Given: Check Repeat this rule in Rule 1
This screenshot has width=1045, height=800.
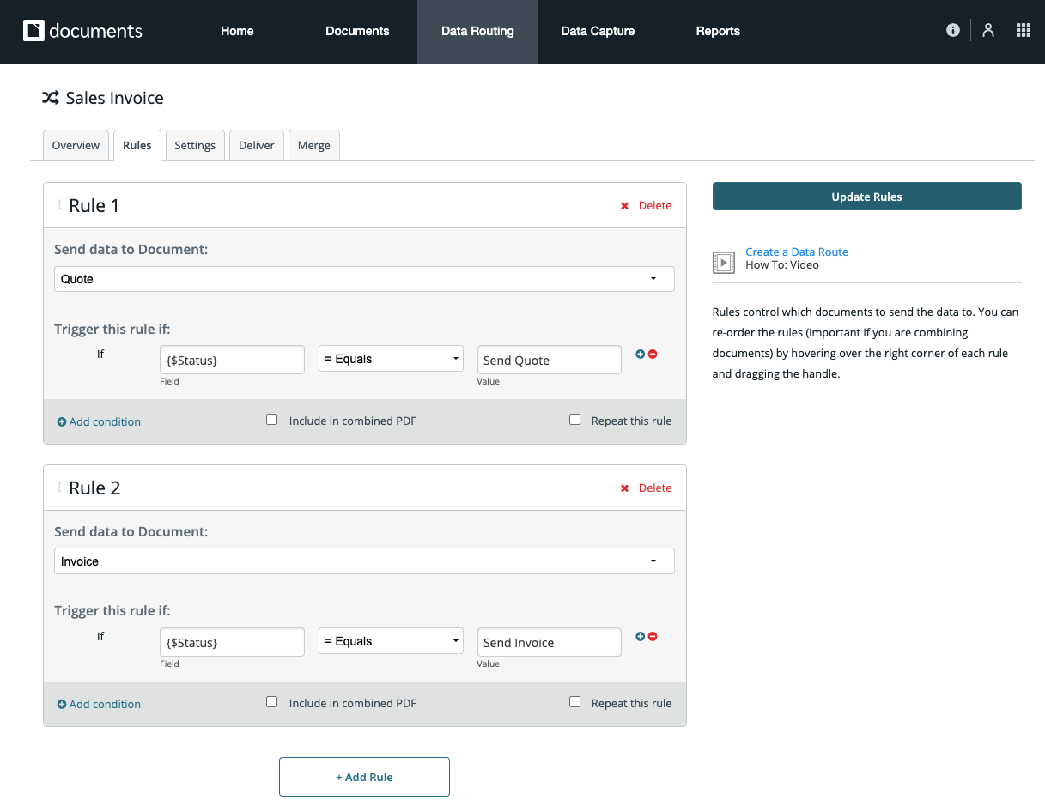Looking at the screenshot, I should point(574,420).
